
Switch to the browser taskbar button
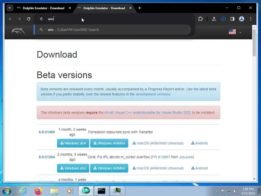pos(86,191)
